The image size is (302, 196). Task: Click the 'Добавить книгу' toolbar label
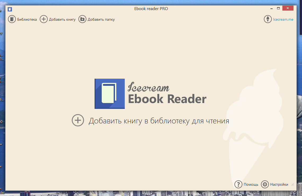(x=62, y=19)
